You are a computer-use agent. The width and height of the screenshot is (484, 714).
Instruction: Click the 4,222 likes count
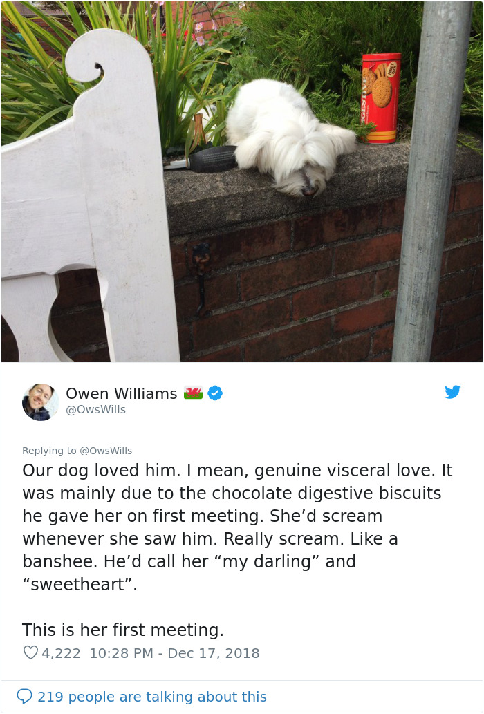coord(61,653)
